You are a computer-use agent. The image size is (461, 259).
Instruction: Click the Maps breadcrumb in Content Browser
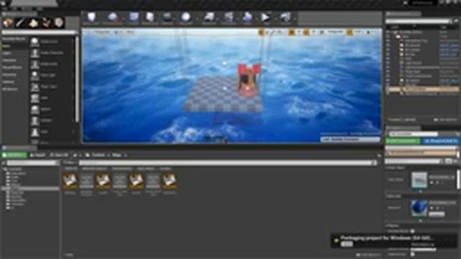pyautogui.click(x=117, y=155)
